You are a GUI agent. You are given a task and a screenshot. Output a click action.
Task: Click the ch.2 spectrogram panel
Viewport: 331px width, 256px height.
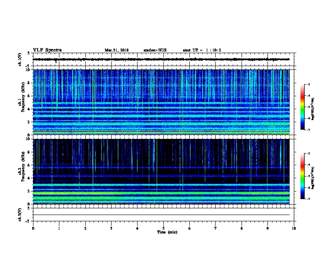click(161, 172)
